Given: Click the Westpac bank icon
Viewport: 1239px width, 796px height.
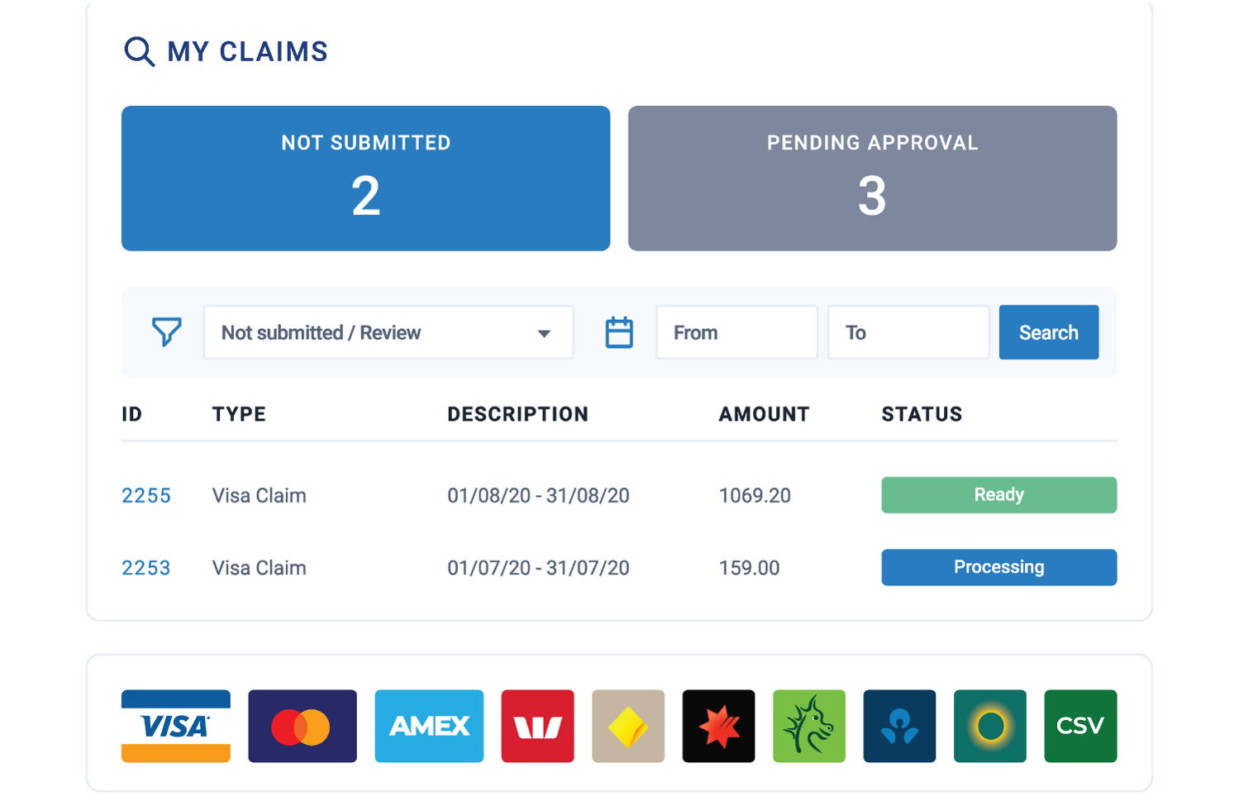Looking at the screenshot, I should 537,726.
